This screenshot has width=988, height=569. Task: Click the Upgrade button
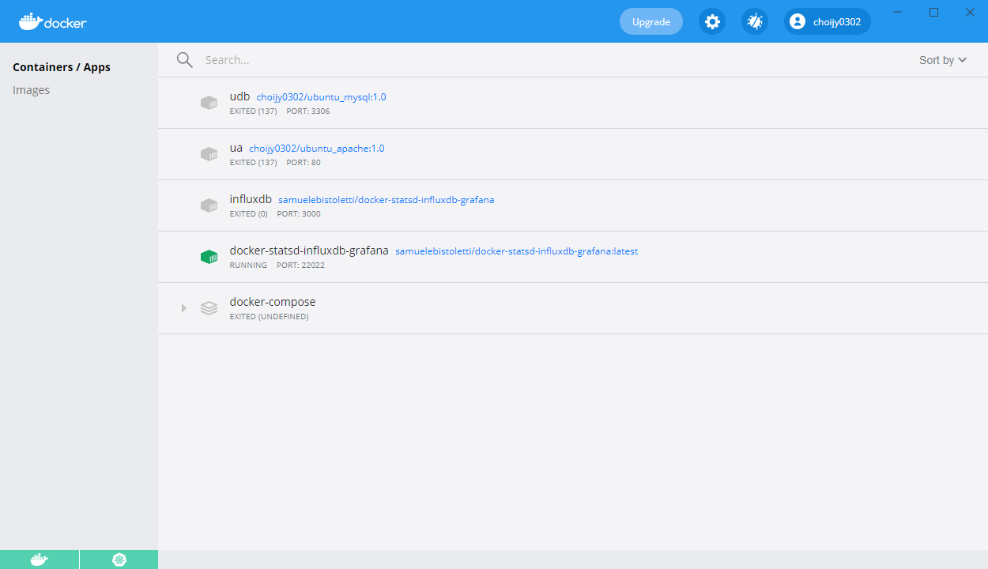(651, 21)
